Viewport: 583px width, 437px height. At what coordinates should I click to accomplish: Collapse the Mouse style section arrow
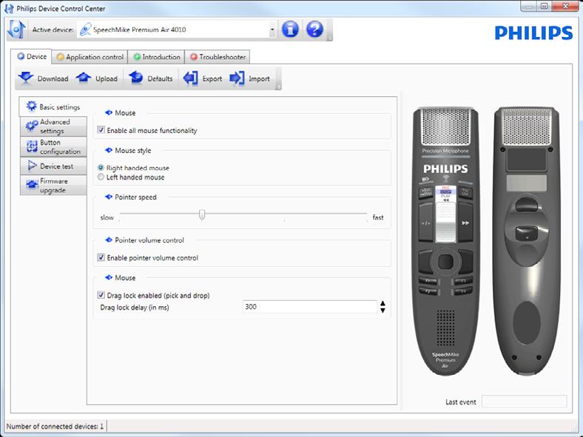click(109, 150)
